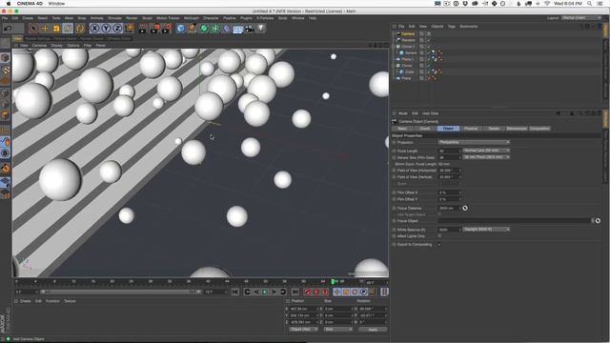Viewport: 610px width, 343px height.
Task: Click the Light object icon
Action: click(261, 29)
